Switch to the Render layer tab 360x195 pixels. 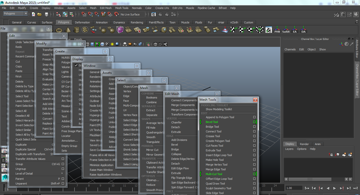(304, 144)
